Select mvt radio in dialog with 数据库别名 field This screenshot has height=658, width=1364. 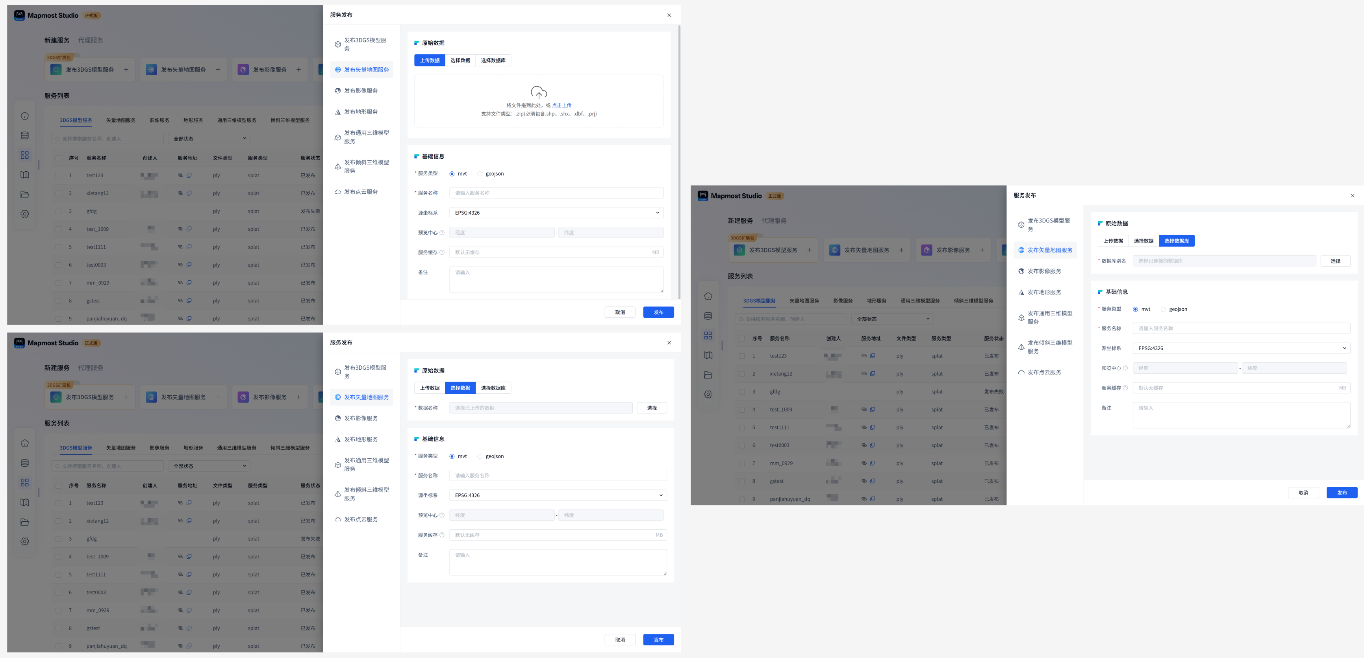[1135, 309]
